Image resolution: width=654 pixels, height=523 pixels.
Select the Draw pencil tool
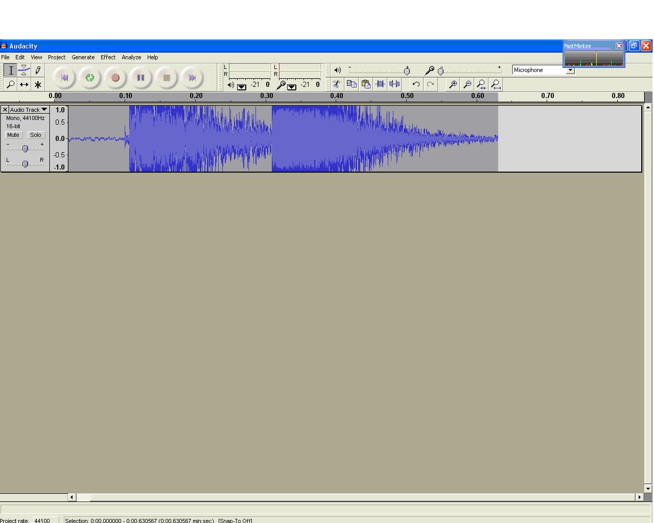click(38, 70)
